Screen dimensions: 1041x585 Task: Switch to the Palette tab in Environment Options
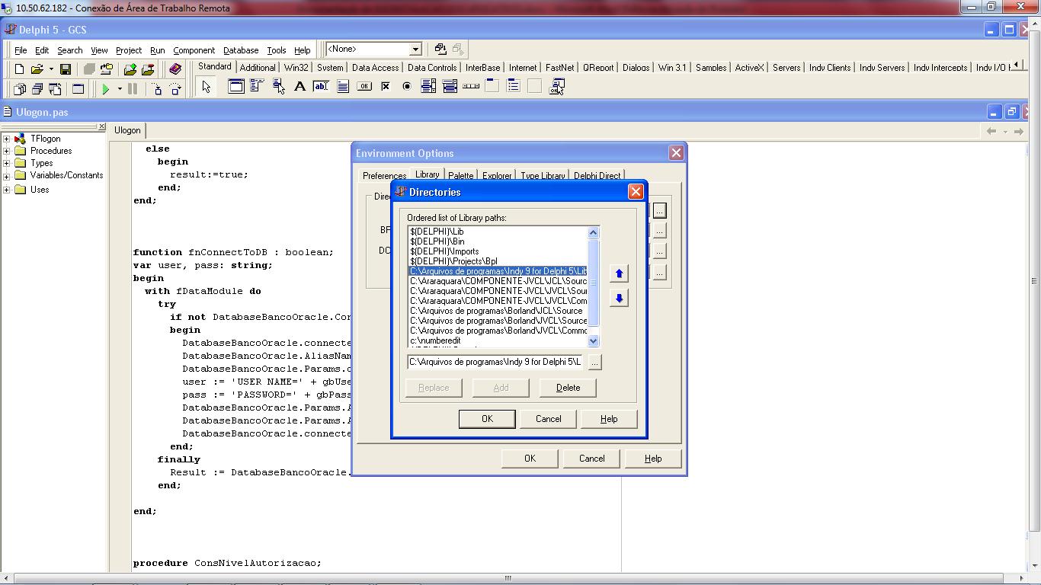point(460,176)
